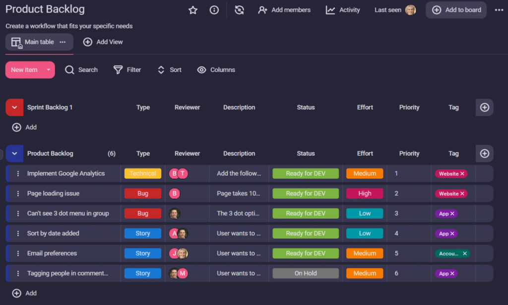Open the three-dot board options menu
Image resolution: width=508 pixels, height=305 pixels.
coord(499,10)
